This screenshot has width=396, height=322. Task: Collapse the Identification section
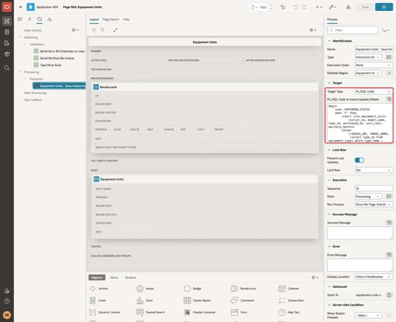click(x=329, y=41)
